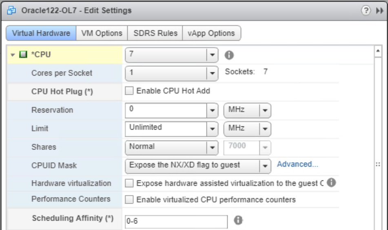Click the info icon beside CPU count
The width and height of the screenshot is (388, 230).
coord(230,54)
